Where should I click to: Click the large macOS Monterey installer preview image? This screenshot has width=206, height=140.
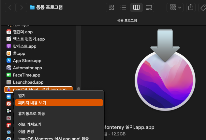click(165, 70)
